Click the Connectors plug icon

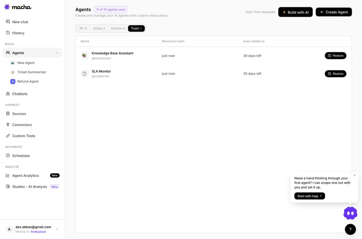[x=8, y=125]
